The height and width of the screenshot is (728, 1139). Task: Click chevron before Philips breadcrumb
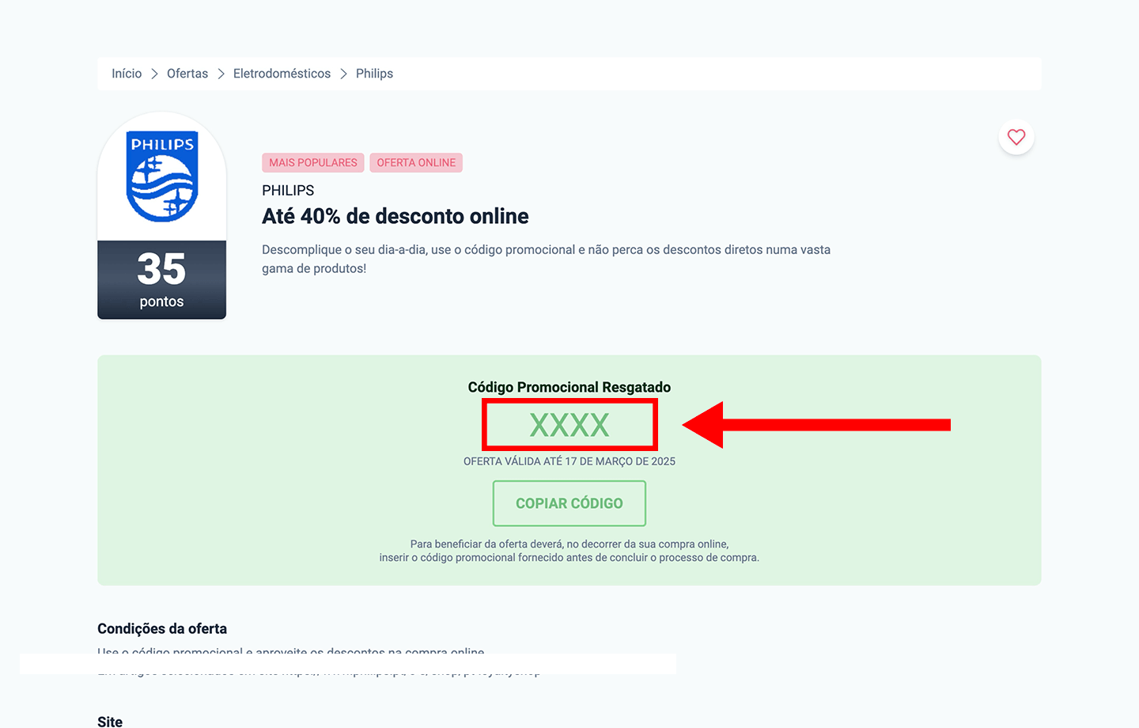(x=343, y=74)
